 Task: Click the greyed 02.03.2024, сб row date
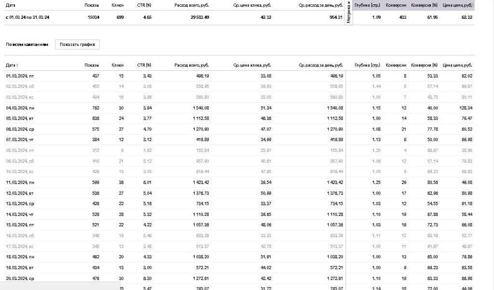(x=20, y=86)
